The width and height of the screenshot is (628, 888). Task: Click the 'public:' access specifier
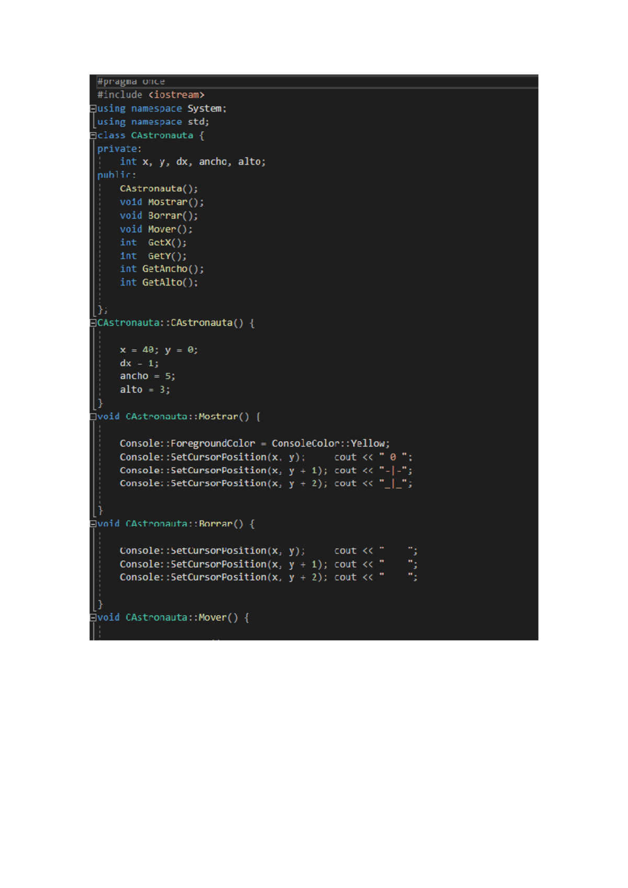pyautogui.click(x=117, y=175)
